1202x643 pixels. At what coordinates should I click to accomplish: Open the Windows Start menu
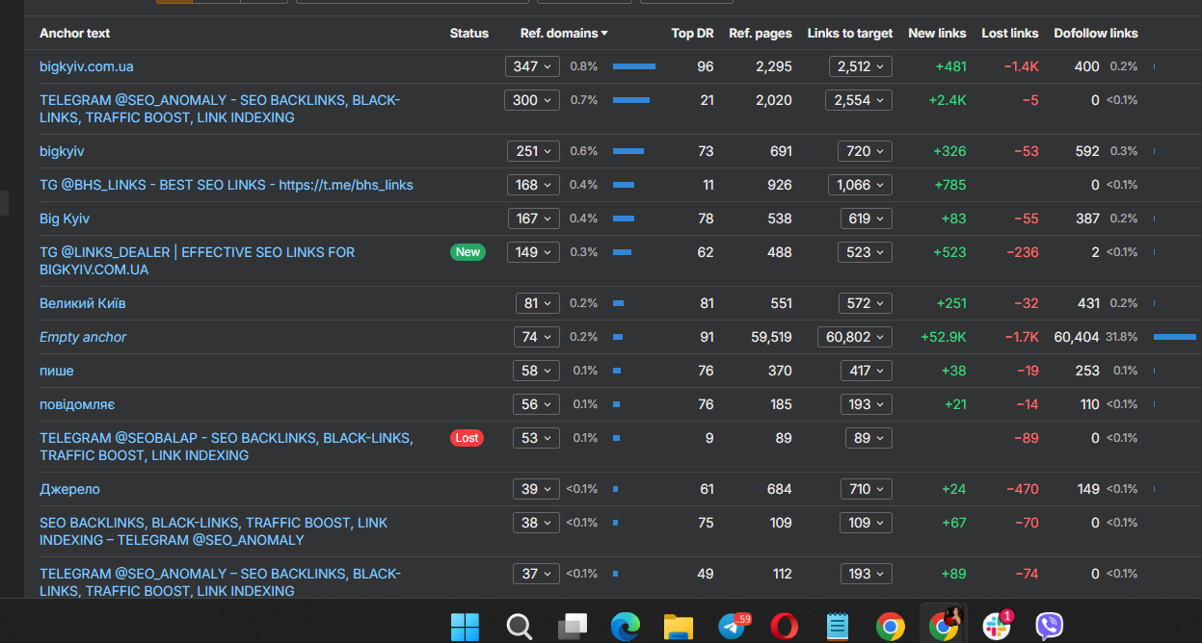coord(465,628)
